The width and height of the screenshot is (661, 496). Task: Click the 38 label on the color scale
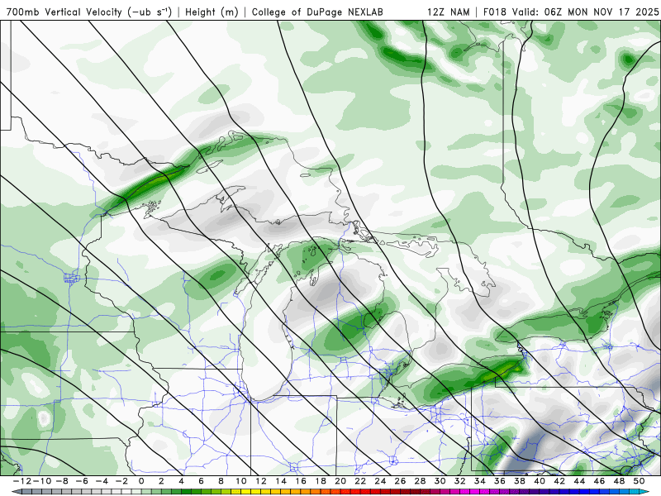(520, 481)
